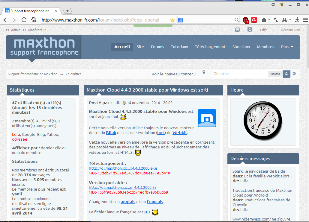Activate the scissors screen snap tool

click(x=284, y=20)
